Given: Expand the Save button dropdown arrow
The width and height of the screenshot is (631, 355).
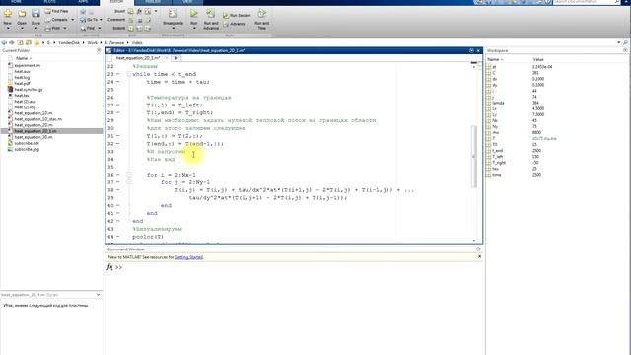Looking at the screenshot, I should click(35, 29).
